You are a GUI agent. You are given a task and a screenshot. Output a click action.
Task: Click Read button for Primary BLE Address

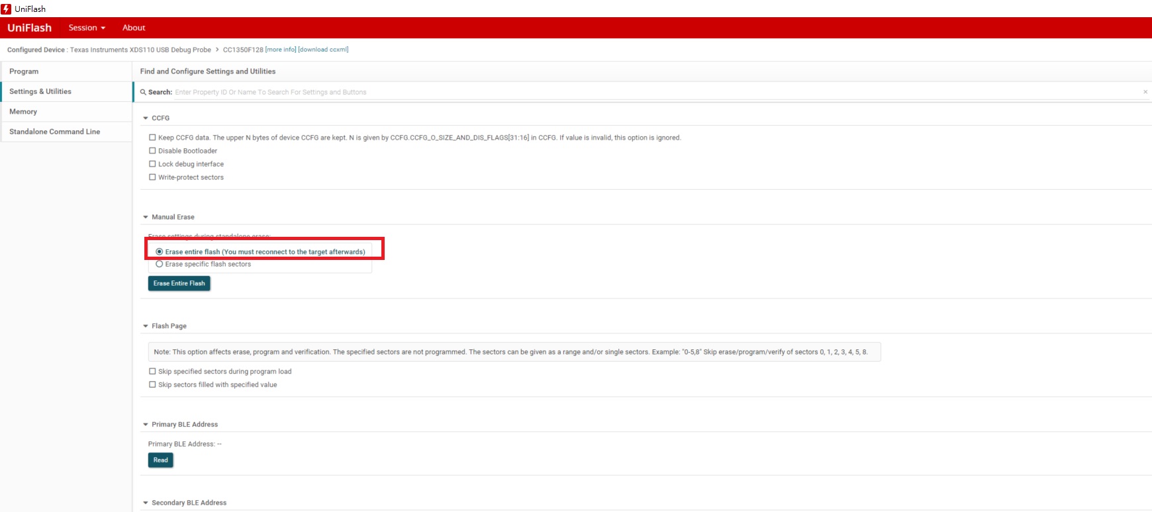tap(161, 460)
